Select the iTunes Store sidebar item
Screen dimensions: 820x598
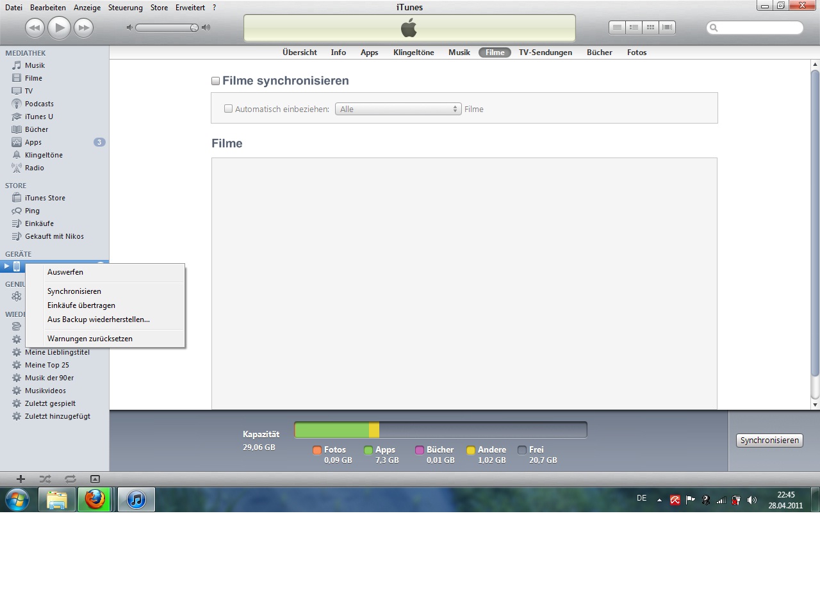coord(45,198)
